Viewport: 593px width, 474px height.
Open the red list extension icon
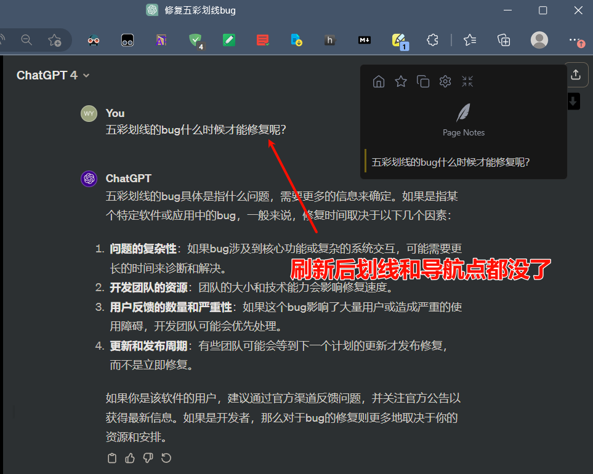click(262, 40)
